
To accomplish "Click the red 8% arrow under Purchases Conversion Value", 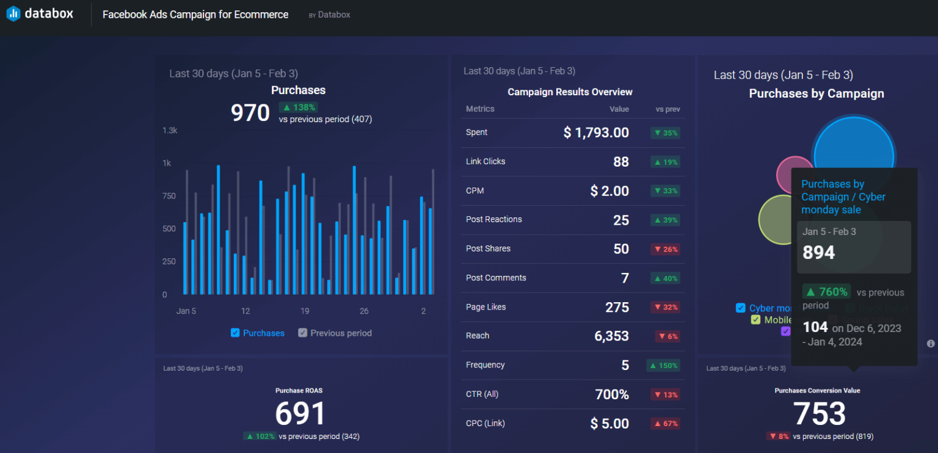I will 779,437.
